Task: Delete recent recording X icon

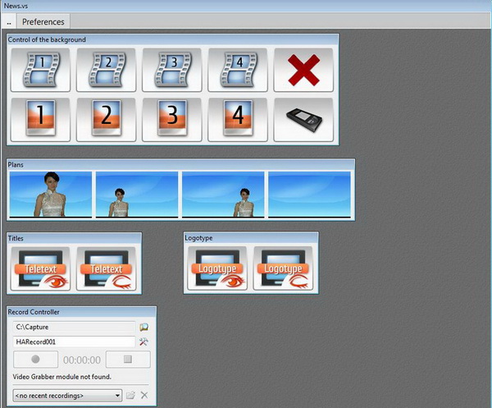Action: (x=144, y=396)
